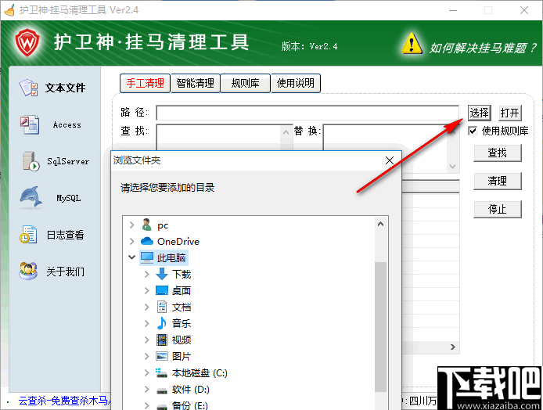Click the 清理 button
The height and width of the screenshot is (410, 543).
point(498,181)
